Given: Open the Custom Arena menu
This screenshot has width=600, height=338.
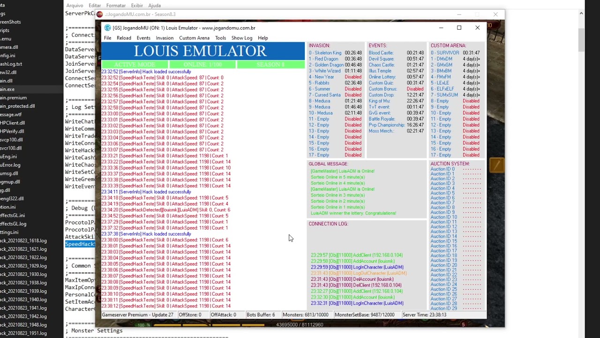Looking at the screenshot, I should [x=194, y=38].
